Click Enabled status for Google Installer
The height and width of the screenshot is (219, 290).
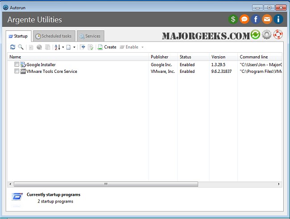pos(187,65)
